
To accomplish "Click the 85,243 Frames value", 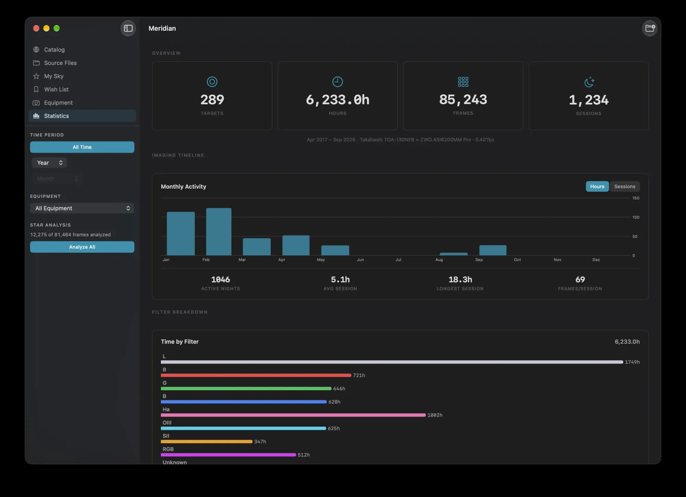I will (x=463, y=100).
